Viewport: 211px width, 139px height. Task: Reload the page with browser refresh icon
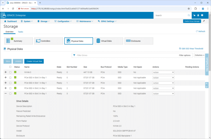point(13,9)
